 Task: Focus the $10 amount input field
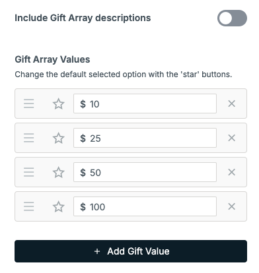click(x=145, y=104)
